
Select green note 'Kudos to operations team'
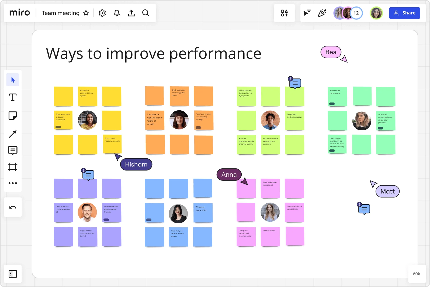(x=246, y=145)
